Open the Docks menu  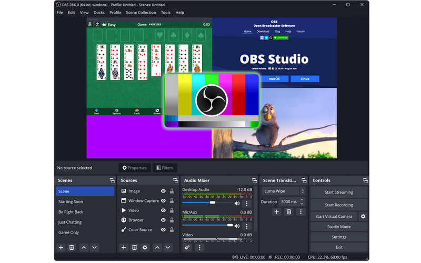point(99,13)
